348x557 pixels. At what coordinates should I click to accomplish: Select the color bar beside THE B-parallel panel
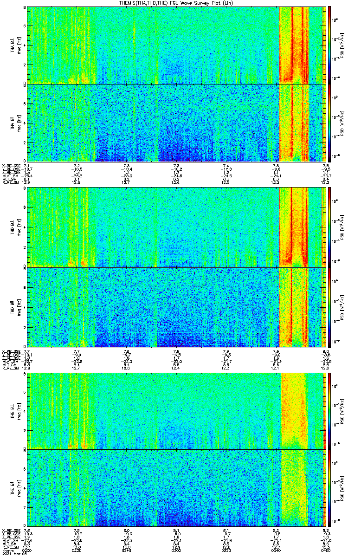pyautogui.click(x=329, y=488)
